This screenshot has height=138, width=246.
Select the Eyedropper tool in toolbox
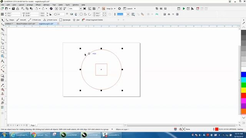(x=2, y=85)
